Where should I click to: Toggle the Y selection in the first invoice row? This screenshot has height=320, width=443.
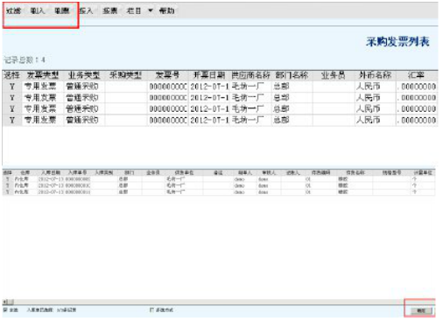pos(12,87)
